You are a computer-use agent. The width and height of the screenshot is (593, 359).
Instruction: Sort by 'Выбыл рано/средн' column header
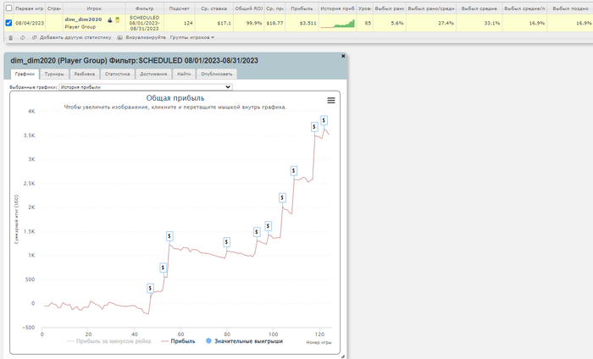430,8
